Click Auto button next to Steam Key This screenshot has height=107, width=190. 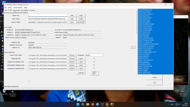pyautogui.click(x=72, y=15)
